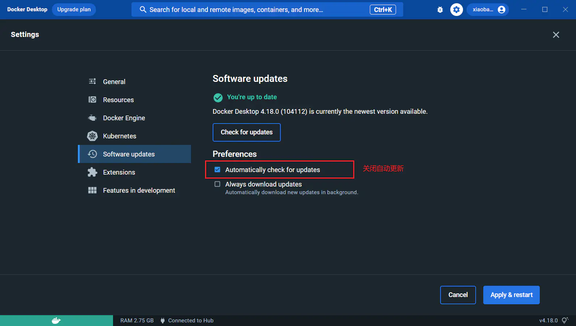The height and width of the screenshot is (326, 576).
Task: Open the General settings section
Action: click(134, 81)
